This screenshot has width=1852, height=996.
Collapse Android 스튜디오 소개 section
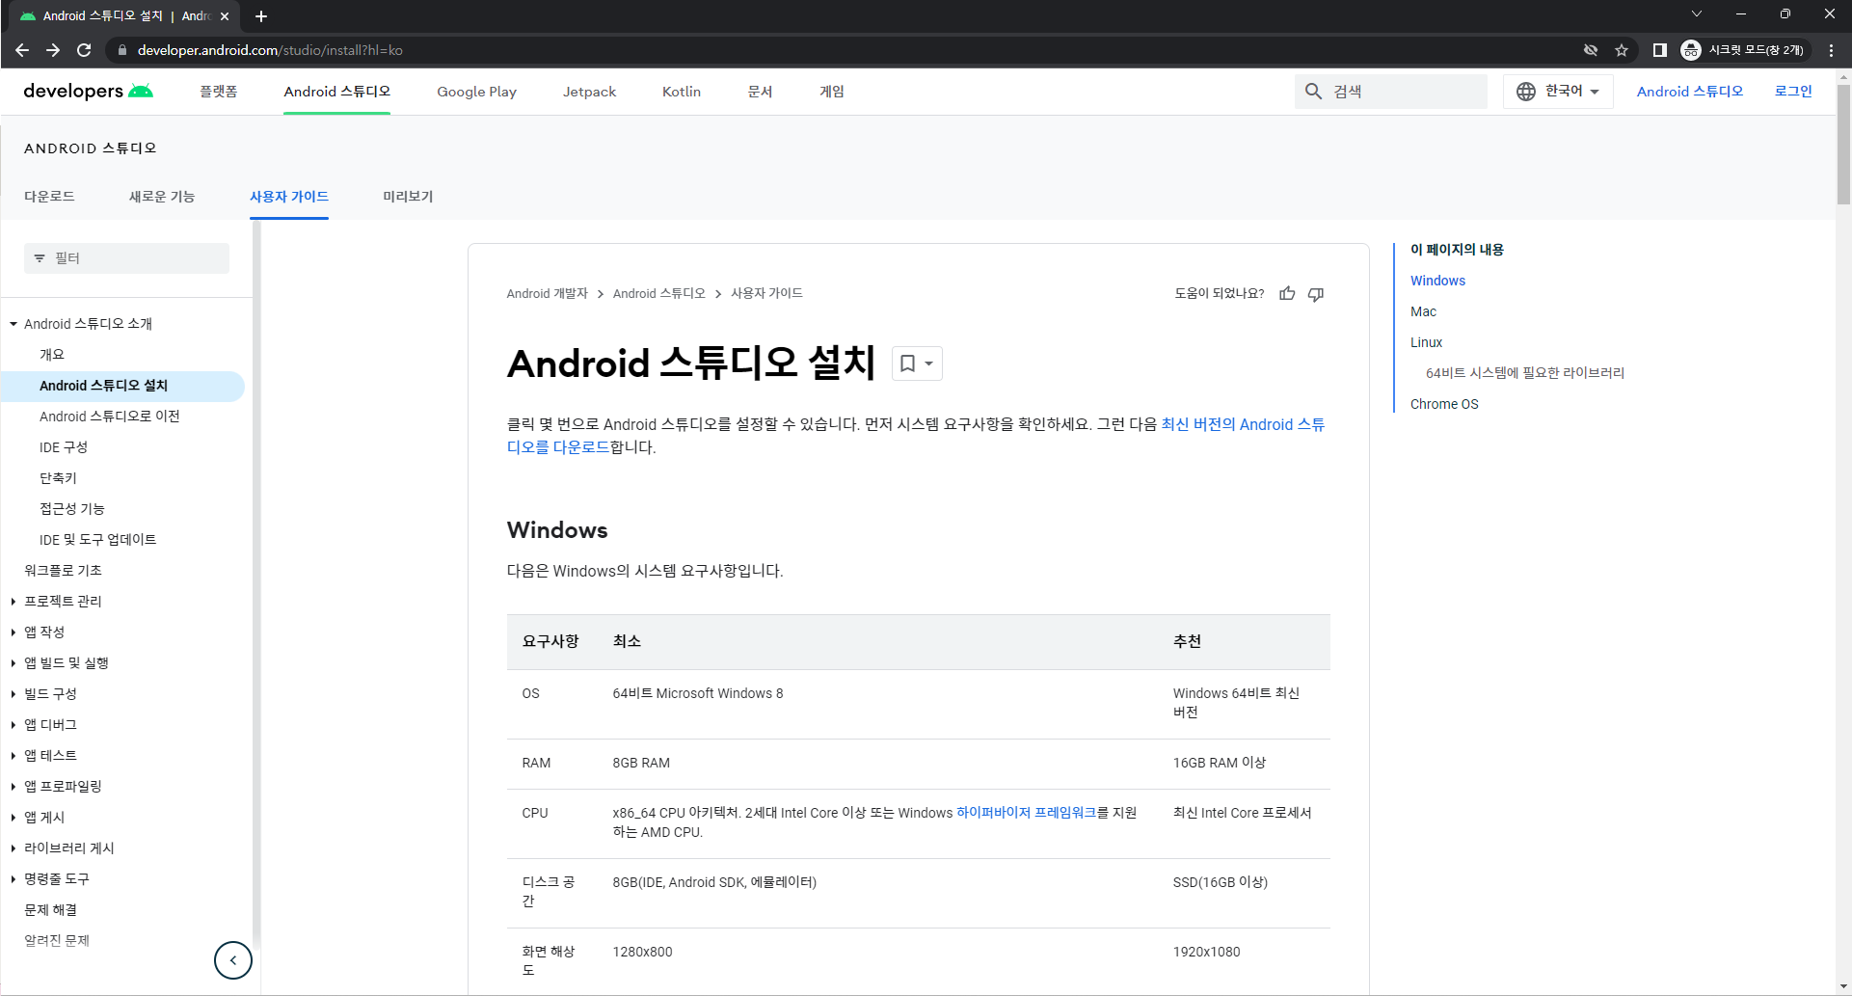click(x=13, y=324)
